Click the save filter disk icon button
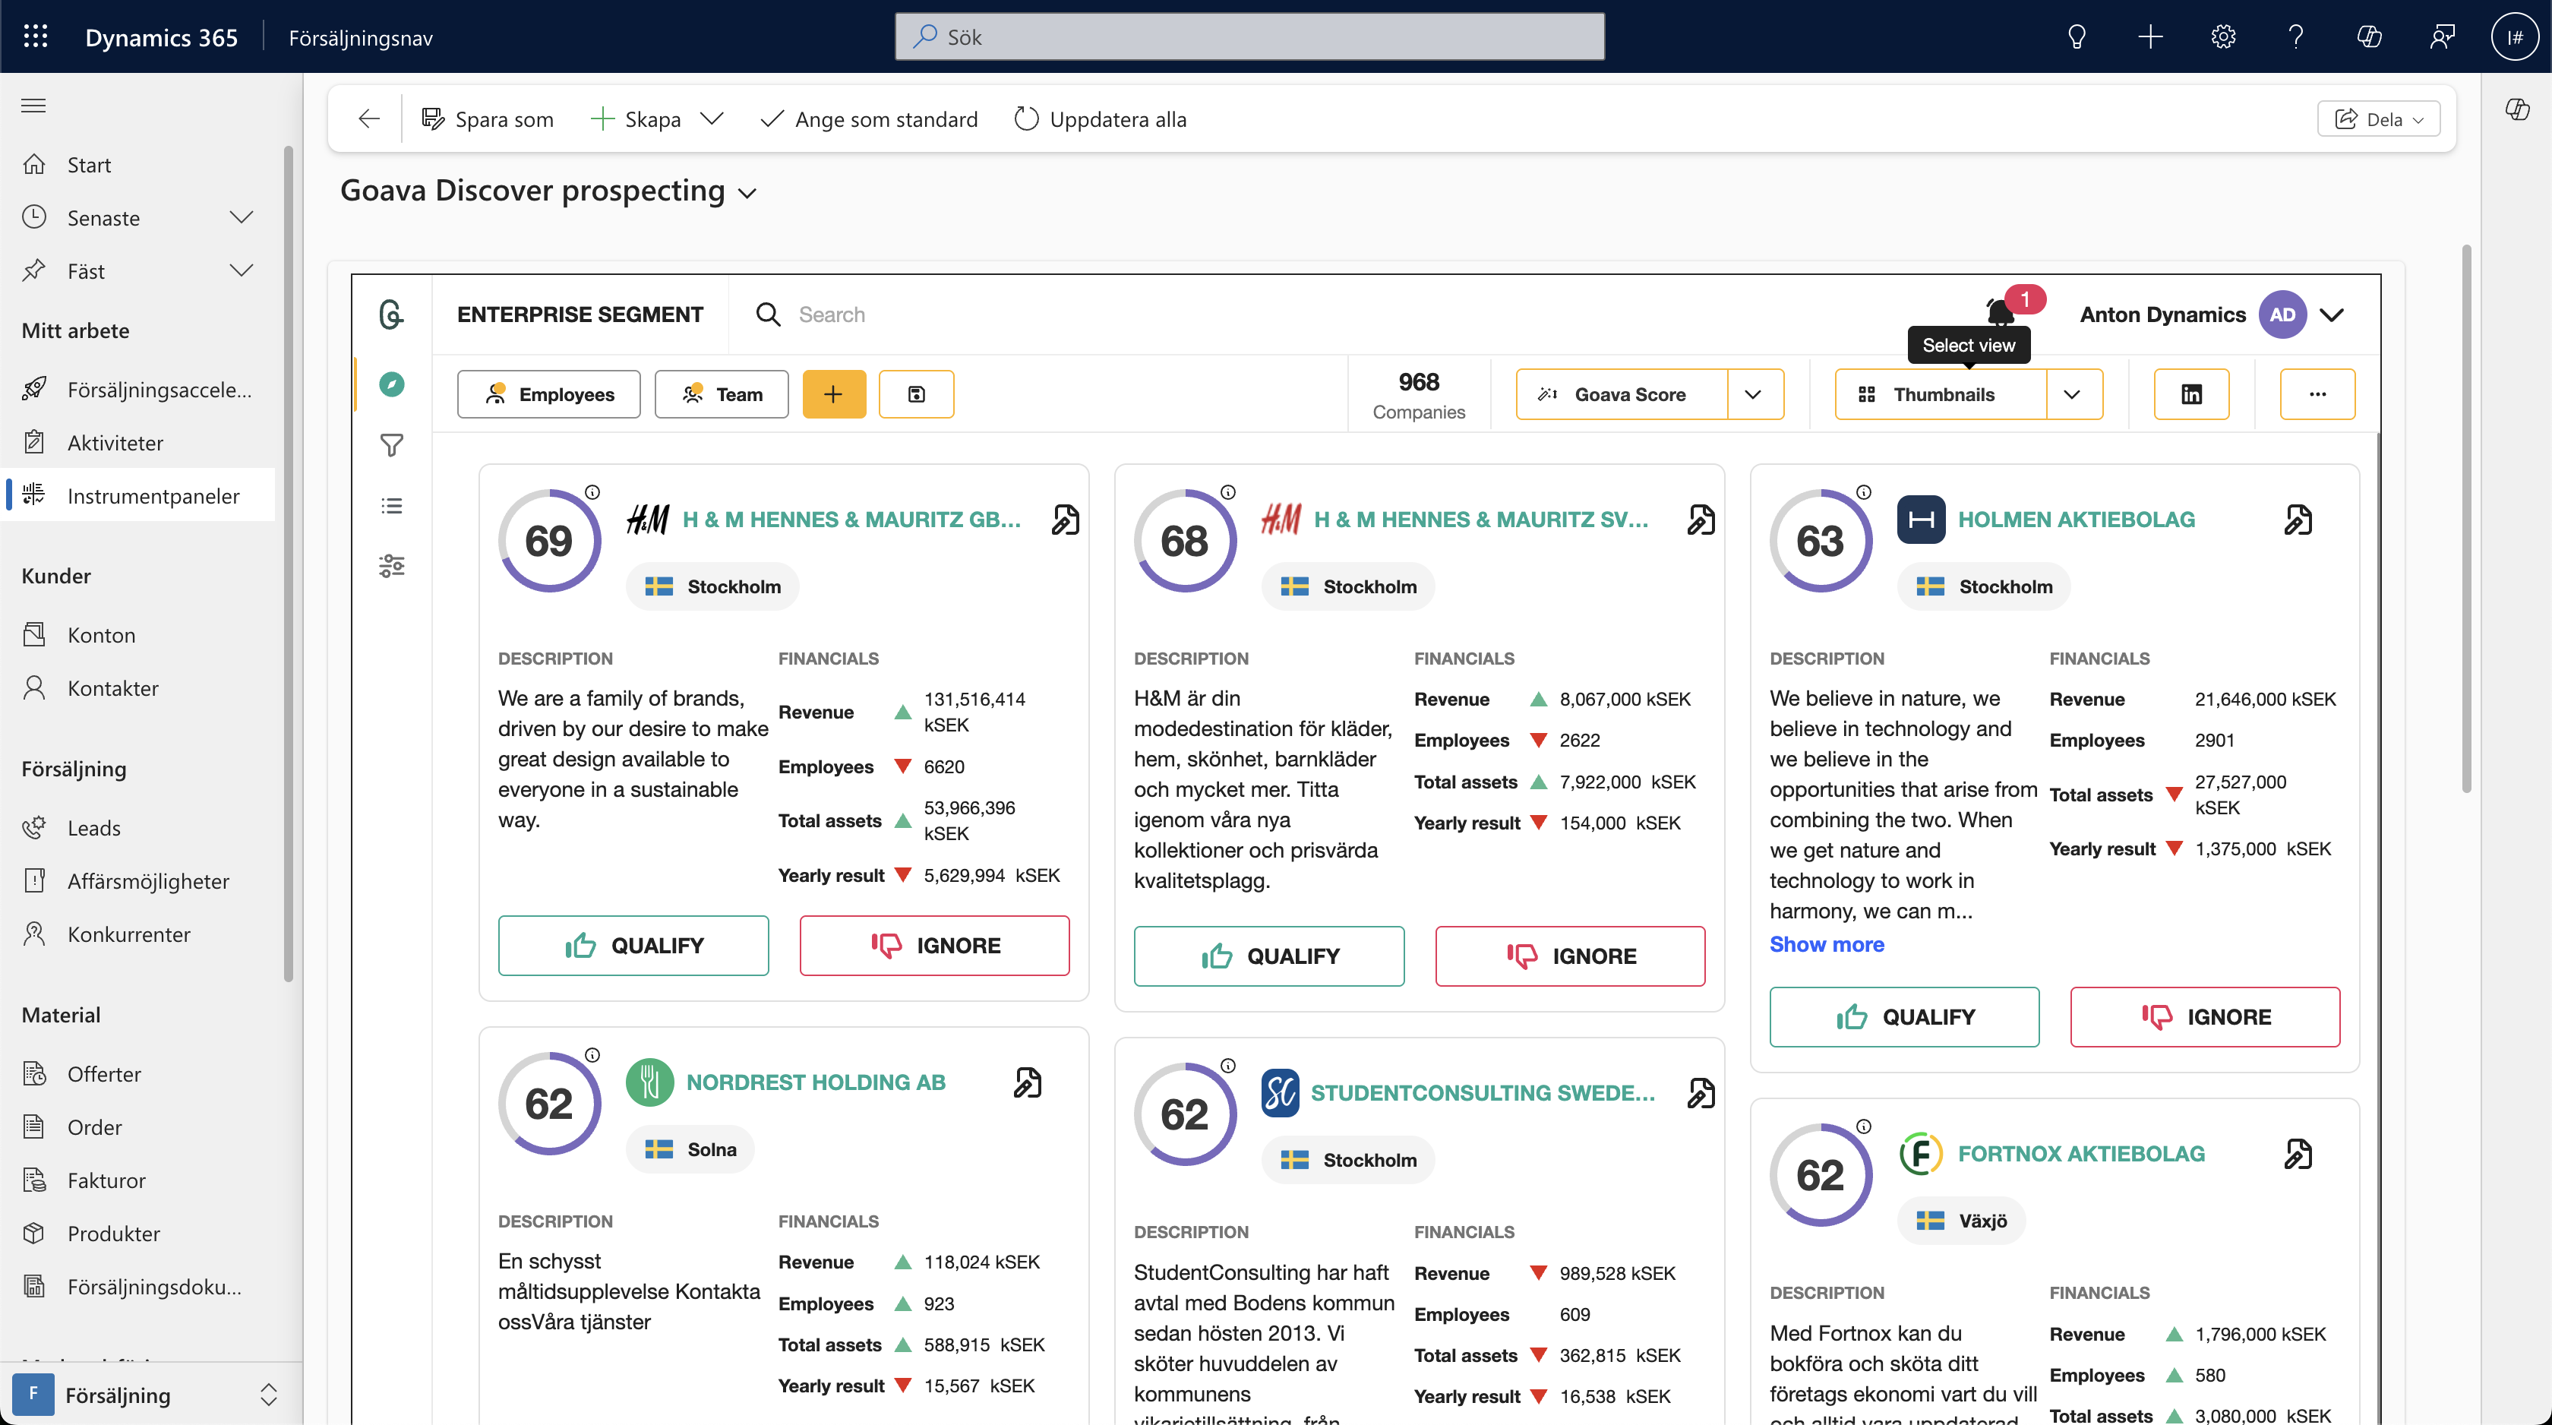The width and height of the screenshot is (2552, 1425). (x=917, y=394)
